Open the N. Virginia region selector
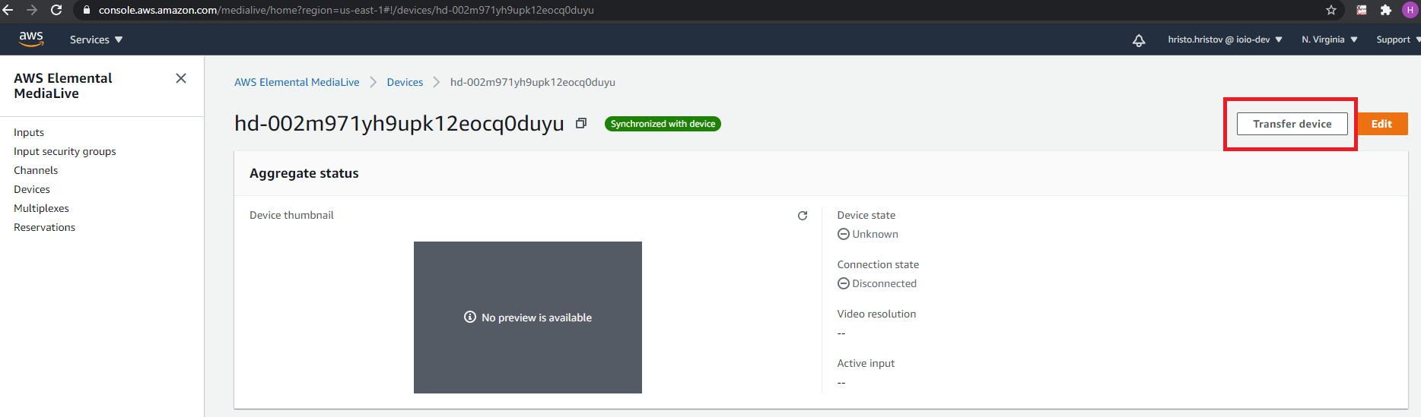This screenshot has width=1421, height=417. pyautogui.click(x=1329, y=39)
